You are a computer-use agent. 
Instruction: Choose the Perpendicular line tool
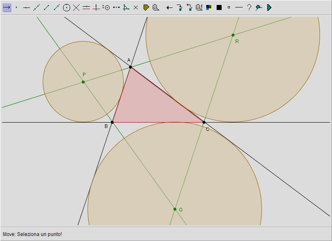(x=96, y=7)
